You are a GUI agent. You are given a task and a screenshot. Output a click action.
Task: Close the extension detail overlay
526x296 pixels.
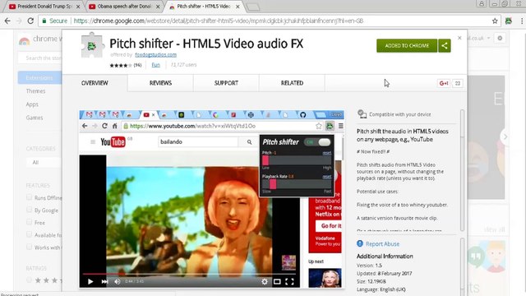point(459,38)
